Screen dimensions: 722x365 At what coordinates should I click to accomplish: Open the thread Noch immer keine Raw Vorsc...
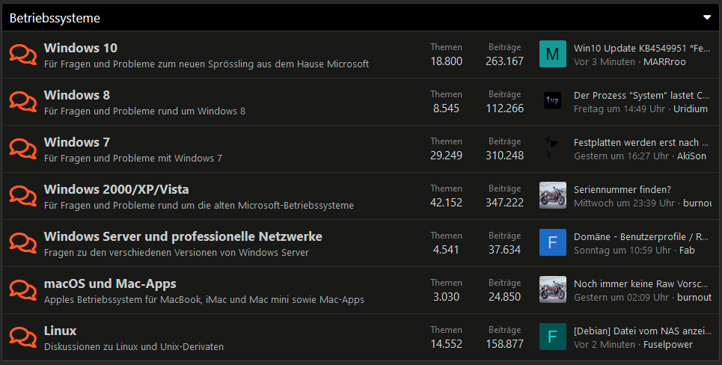[641, 284]
